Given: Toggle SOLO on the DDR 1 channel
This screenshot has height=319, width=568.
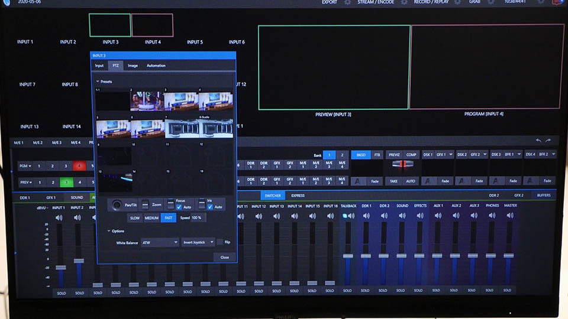Looking at the screenshot, I should point(365,291).
